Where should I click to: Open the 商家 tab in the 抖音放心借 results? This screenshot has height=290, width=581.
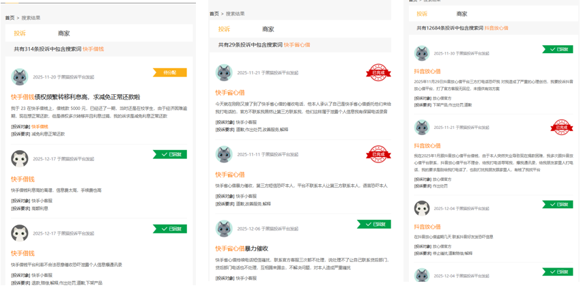coord(462,14)
